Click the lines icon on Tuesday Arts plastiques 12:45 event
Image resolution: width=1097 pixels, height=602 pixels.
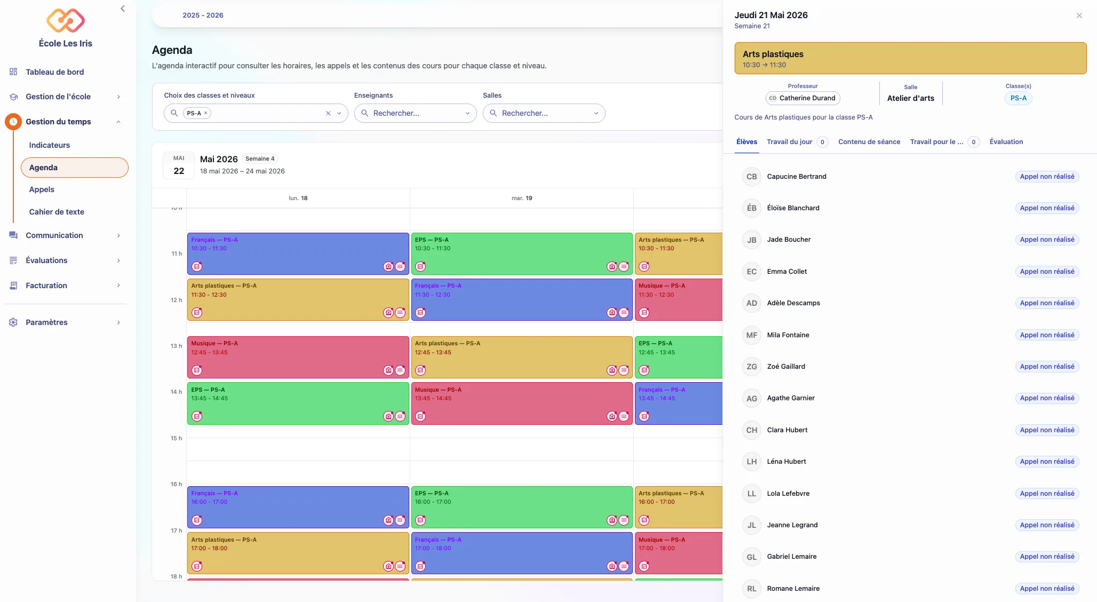tap(624, 370)
